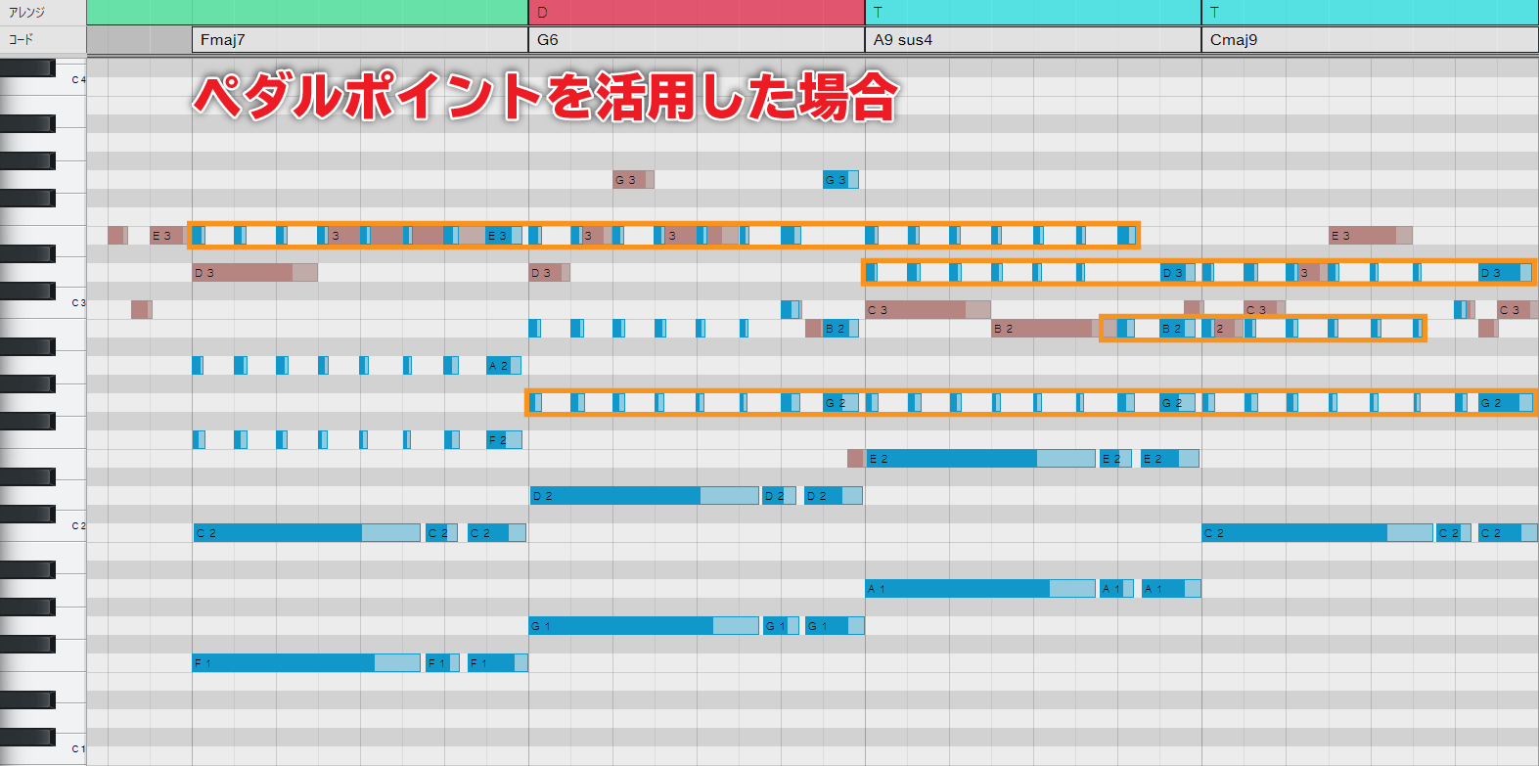The width and height of the screenshot is (1539, 766).
Task: Select the muted brown G3 note
Action: (633, 180)
